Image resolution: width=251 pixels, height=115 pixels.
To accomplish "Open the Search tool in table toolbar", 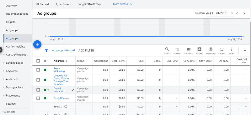I will (x=167, y=51).
